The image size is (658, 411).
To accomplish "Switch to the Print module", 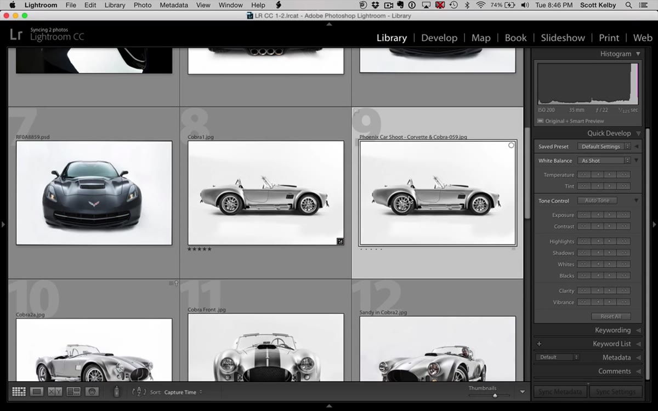I will click(609, 38).
